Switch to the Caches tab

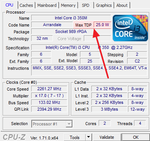coord(26,5)
